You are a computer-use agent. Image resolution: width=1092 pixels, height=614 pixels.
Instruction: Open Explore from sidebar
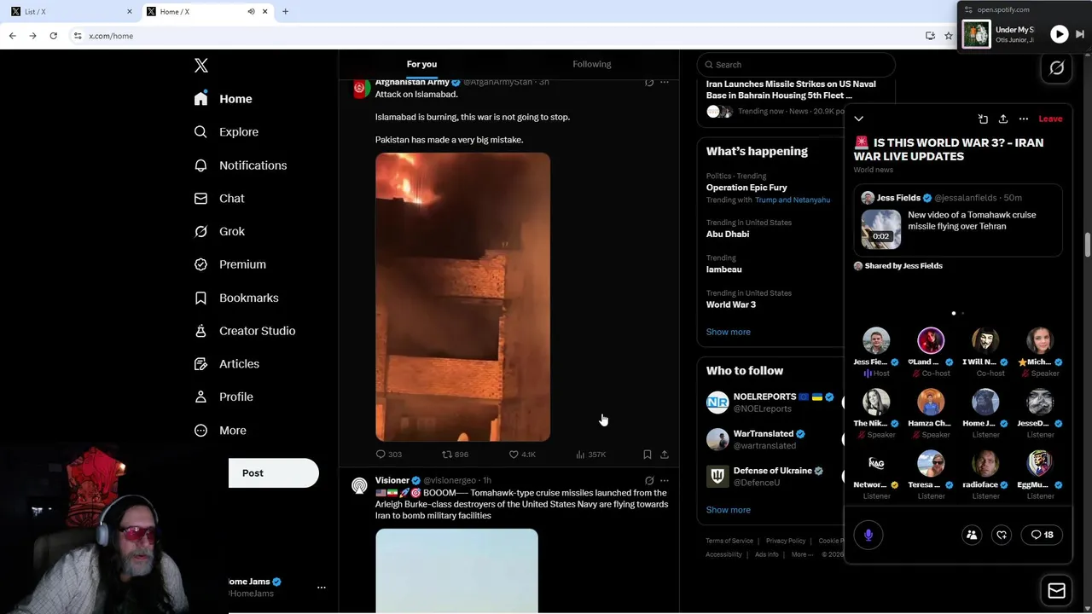pos(226,132)
